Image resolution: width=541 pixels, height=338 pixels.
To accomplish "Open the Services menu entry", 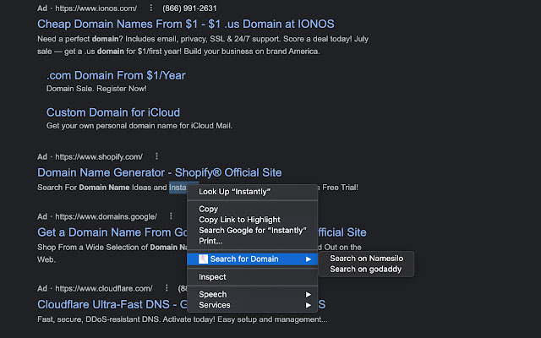I will (x=252, y=305).
